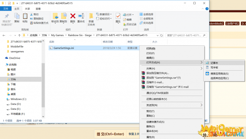
Task: Click Open with (打开方式(H)) menu entry
Action: (x=172, y=62)
